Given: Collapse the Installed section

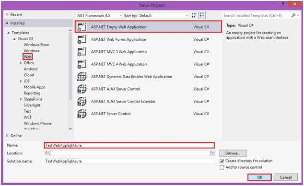Looking at the screenshot, I should coord(7,23).
